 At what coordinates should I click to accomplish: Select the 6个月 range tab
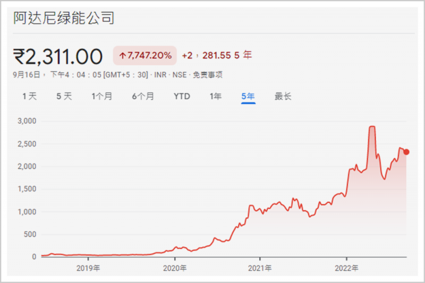tap(143, 96)
